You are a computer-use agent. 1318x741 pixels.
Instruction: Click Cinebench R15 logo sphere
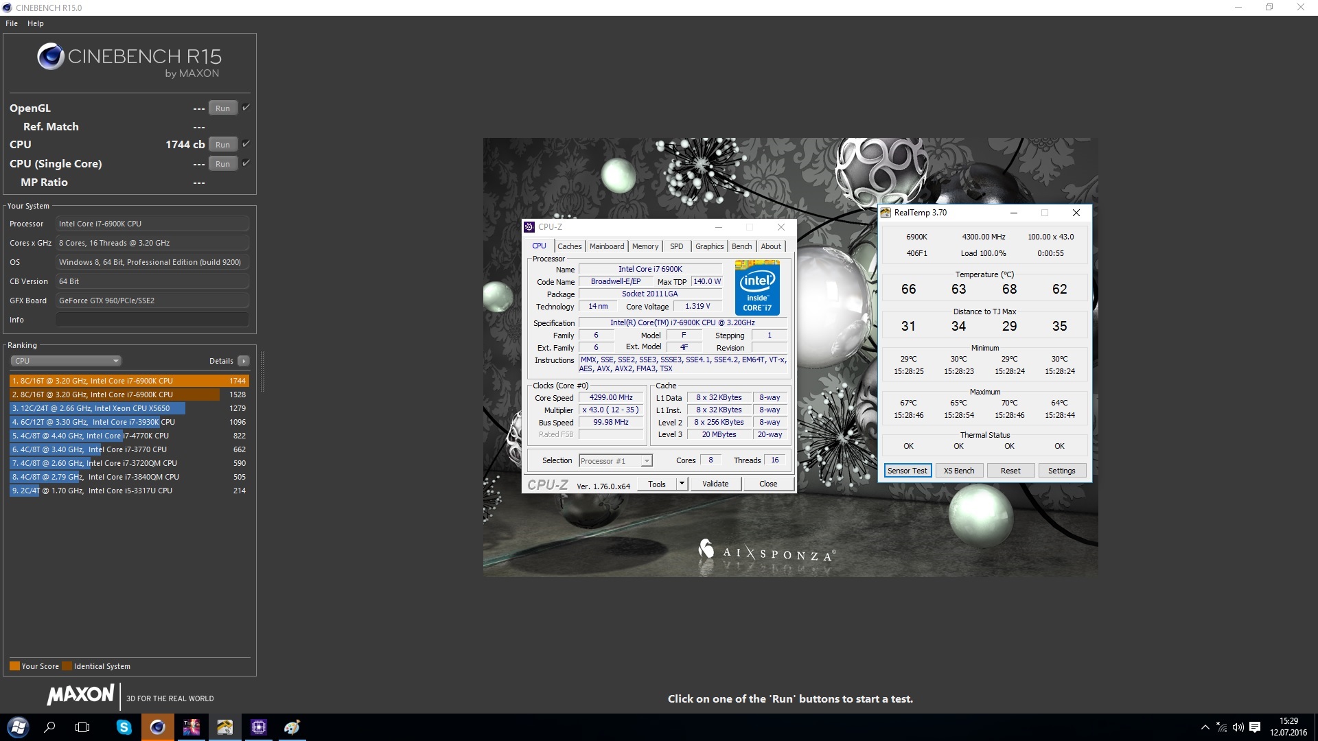(x=51, y=57)
